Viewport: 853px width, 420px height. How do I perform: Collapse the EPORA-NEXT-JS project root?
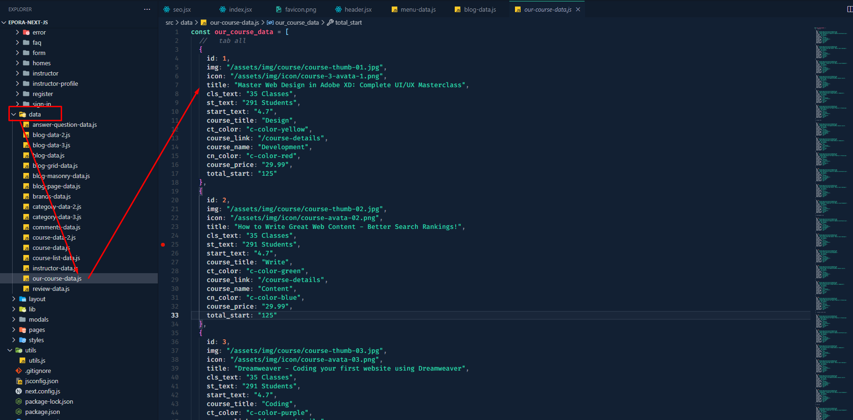pyautogui.click(x=4, y=22)
